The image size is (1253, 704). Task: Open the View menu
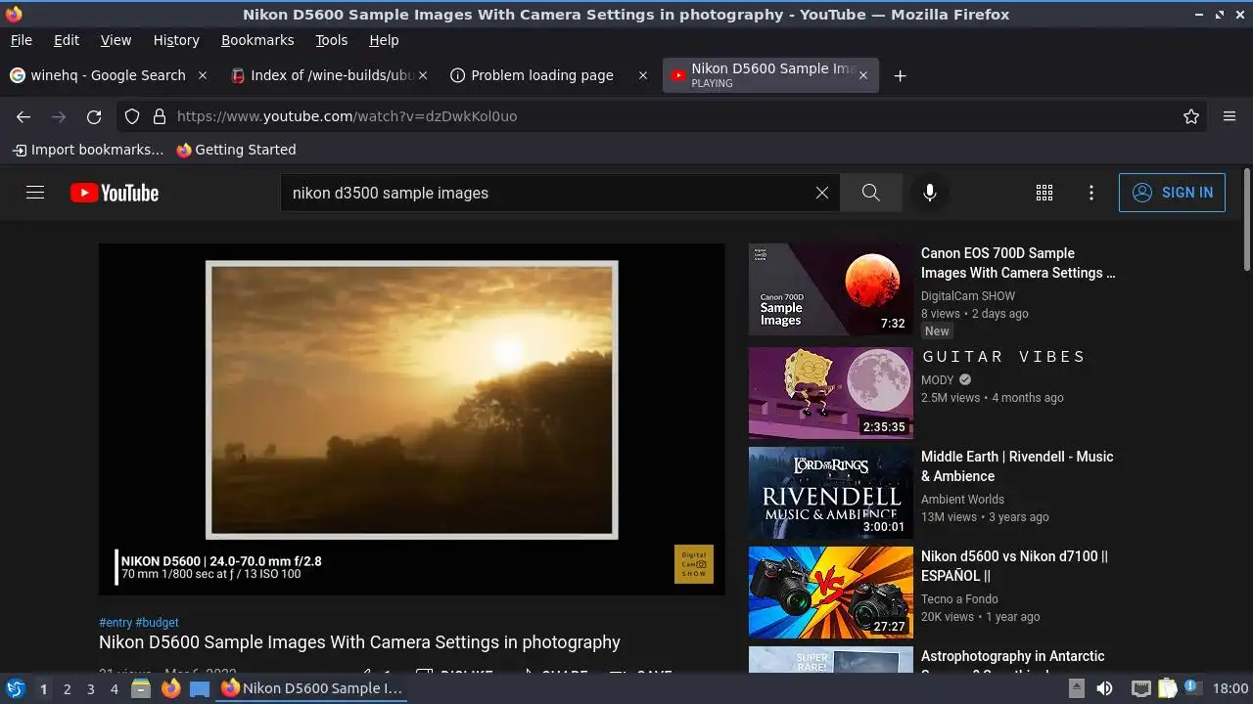pyautogui.click(x=116, y=40)
